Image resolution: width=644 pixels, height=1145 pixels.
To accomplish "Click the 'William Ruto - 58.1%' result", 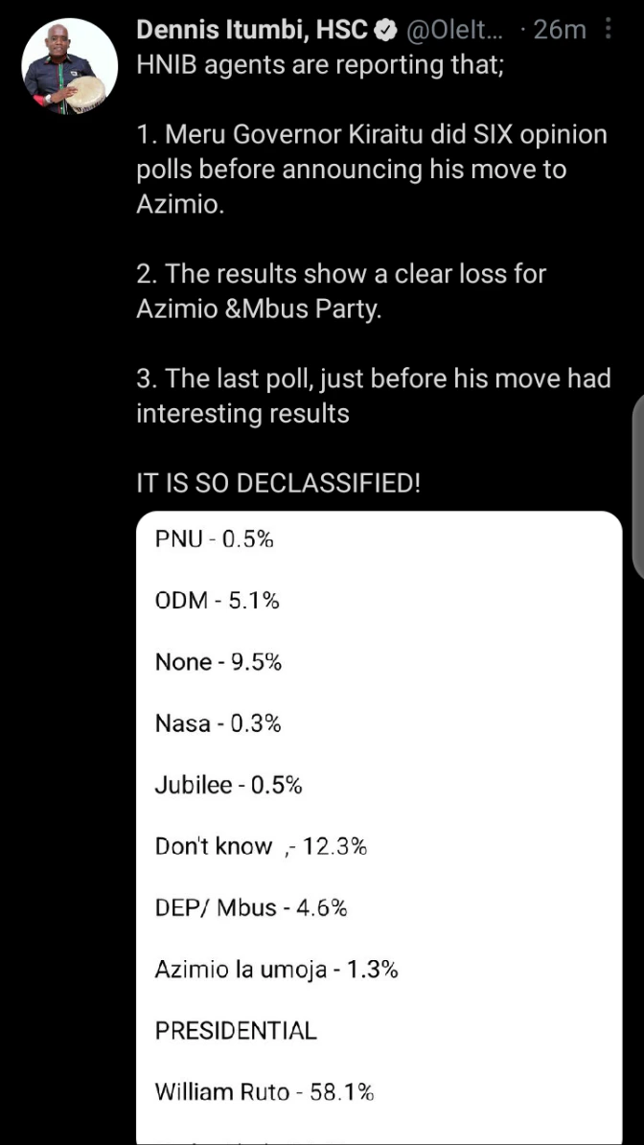I will pos(264,1091).
